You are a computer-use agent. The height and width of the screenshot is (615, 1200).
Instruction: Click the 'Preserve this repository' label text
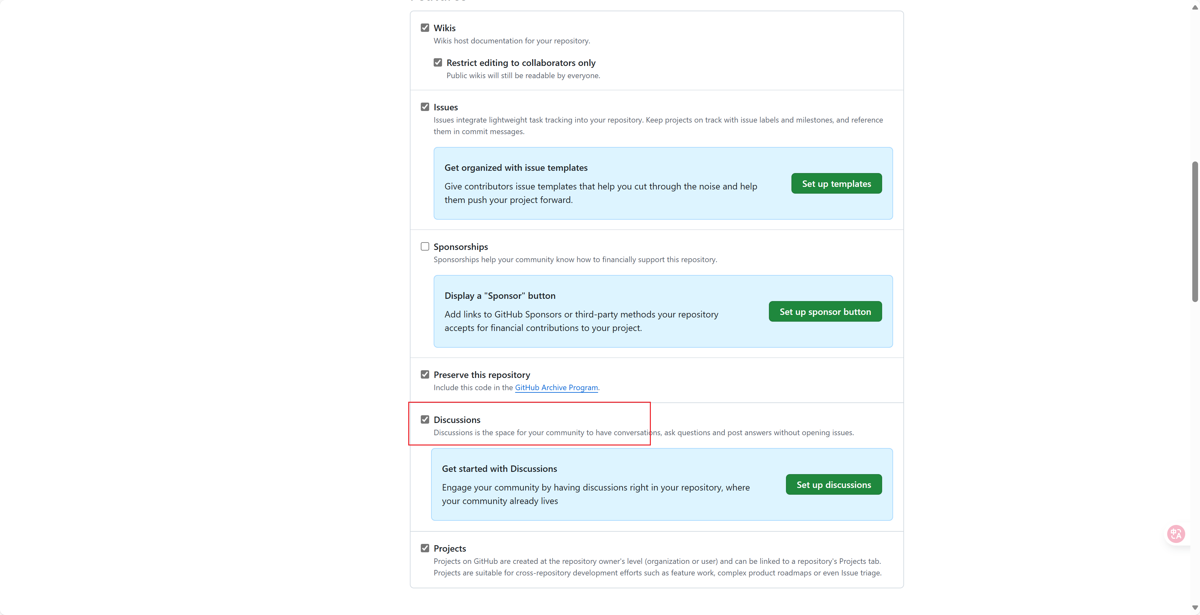pos(482,375)
